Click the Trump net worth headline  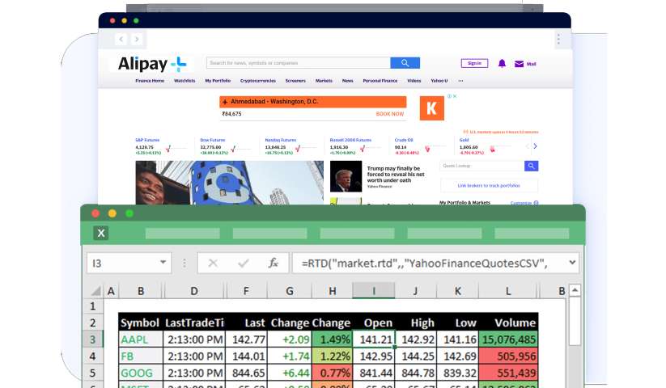tap(396, 175)
